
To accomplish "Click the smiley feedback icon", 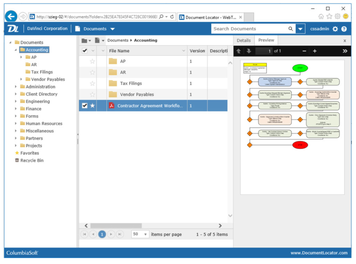I will click(346, 16).
